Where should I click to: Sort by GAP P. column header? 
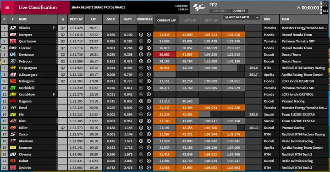111,19
